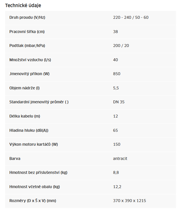Select the Pracovní šířka (cm) row label
Viewport: 178px width, 210px height.
click(x=27, y=32)
